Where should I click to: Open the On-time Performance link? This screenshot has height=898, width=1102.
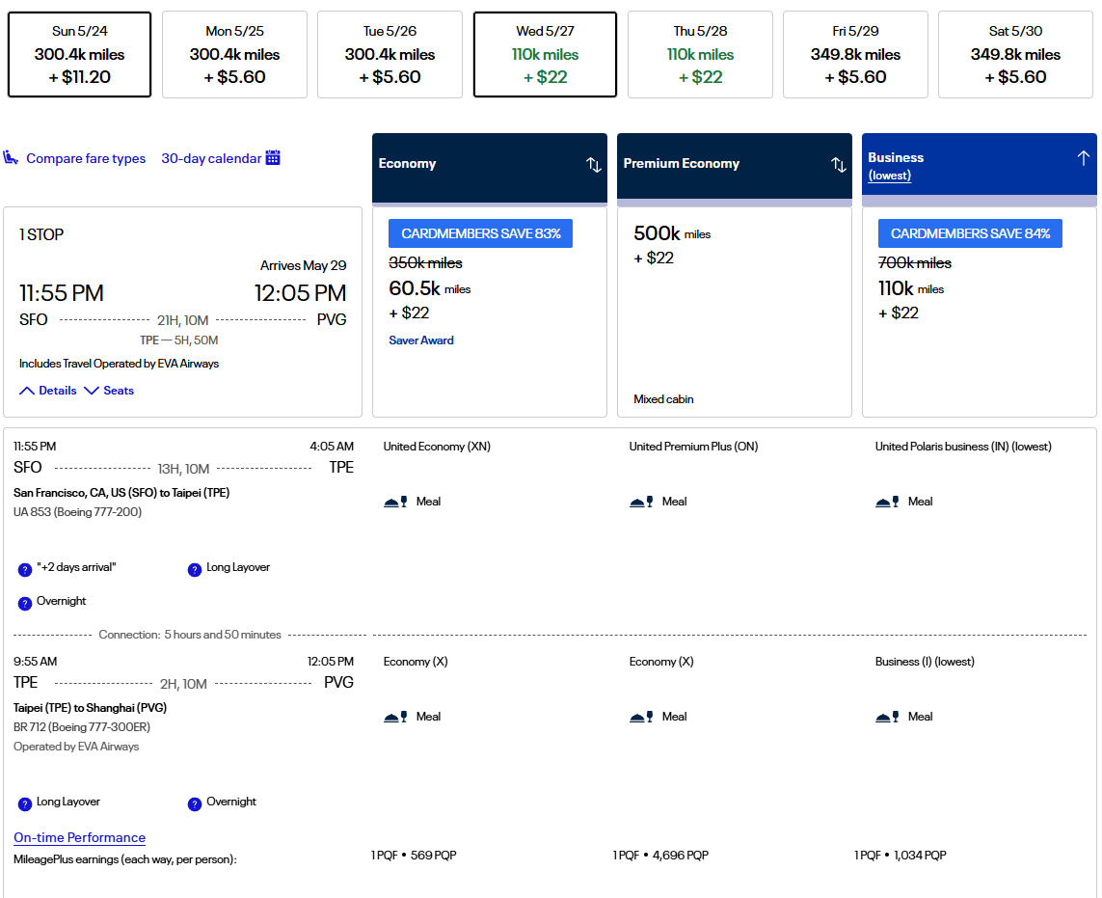tap(80, 837)
